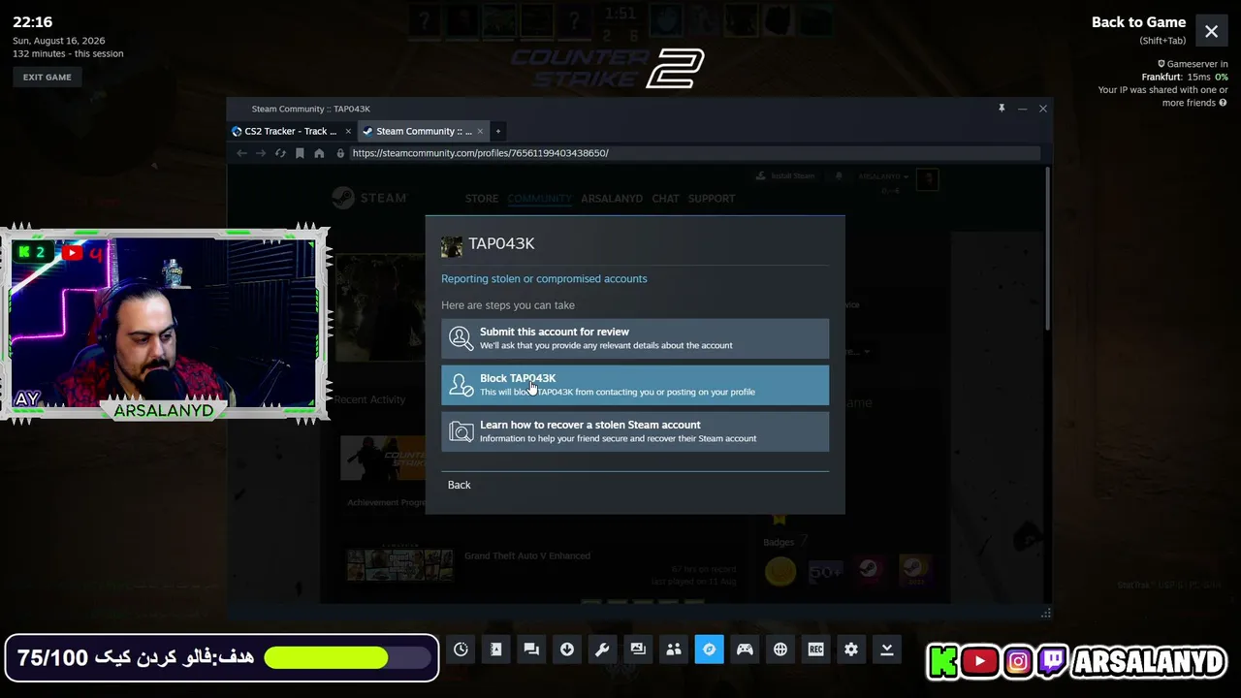Click 'Reporting stolen or compromised accounts' heading
1241x698 pixels.
[x=544, y=279]
